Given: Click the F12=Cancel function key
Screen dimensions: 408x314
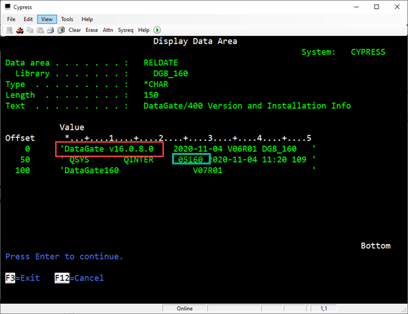Looking at the screenshot, I should pyautogui.click(x=79, y=278).
